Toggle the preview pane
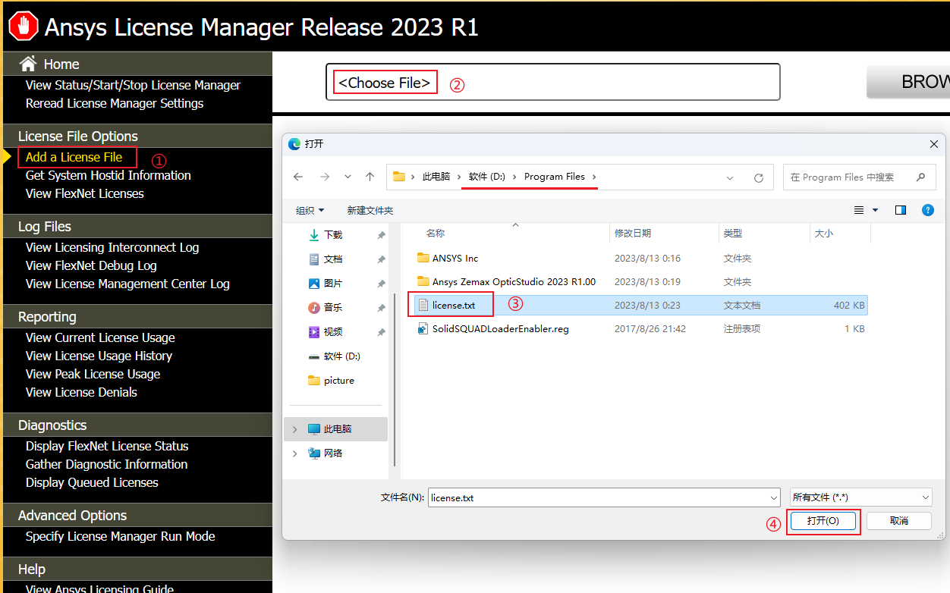Viewport: 950px width, 593px height. [901, 210]
